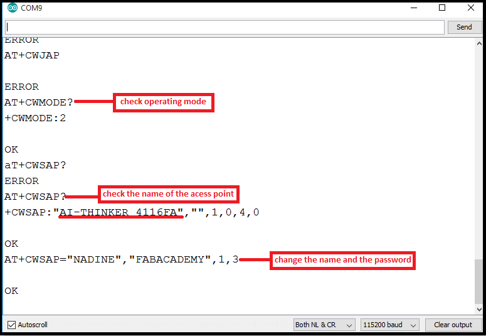Click the scrollbar up arrow
The height and width of the screenshot is (336, 486).
[479, 44]
